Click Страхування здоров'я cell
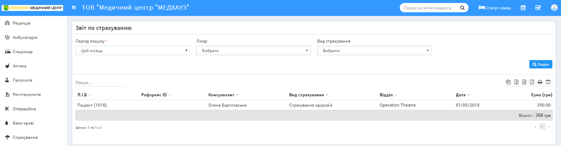 (310, 105)
